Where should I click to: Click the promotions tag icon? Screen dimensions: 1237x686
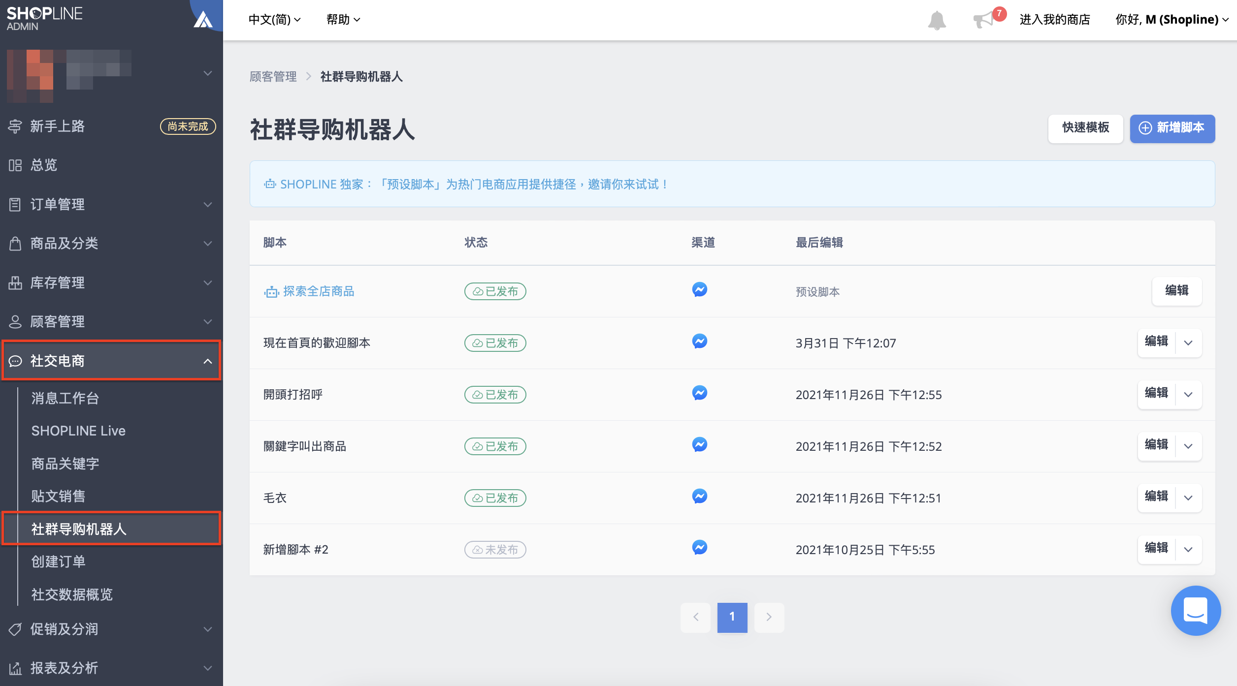15,629
